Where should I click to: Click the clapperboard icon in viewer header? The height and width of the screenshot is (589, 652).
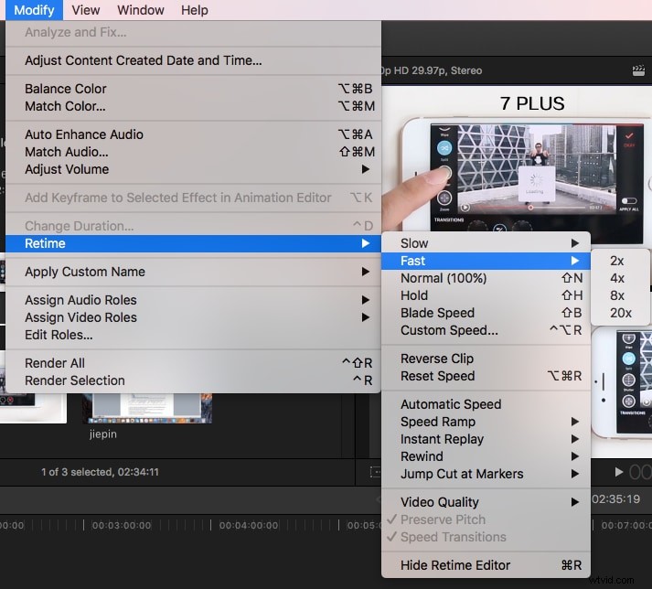pyautogui.click(x=638, y=70)
